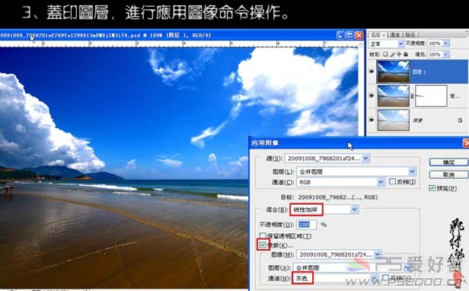Screen dimensions: 469x291
Task: Click the layer opacity 100% field
Action: pos(435,43)
